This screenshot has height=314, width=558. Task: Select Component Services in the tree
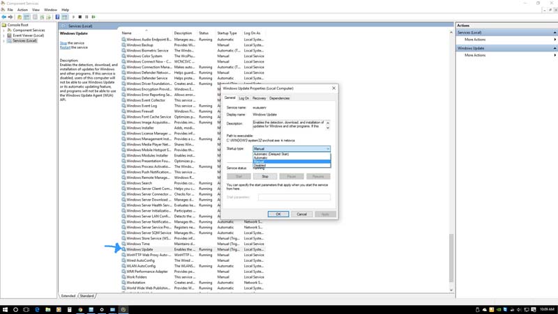click(29, 30)
